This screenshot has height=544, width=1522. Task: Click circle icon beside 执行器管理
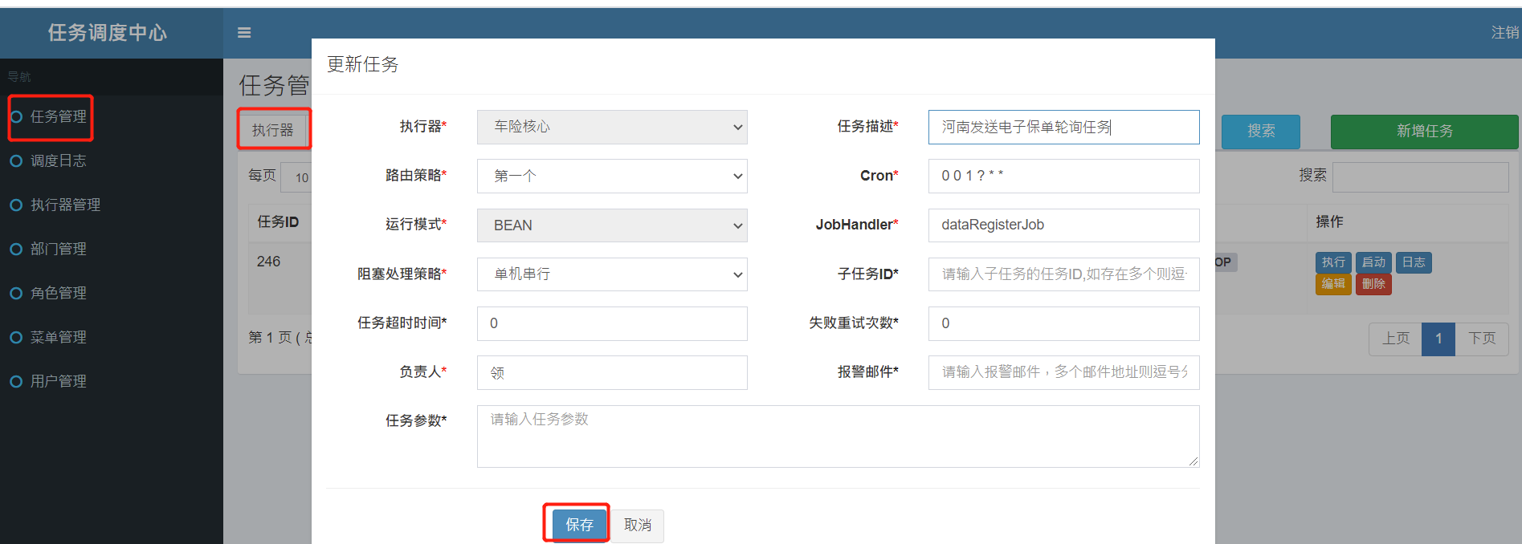coord(16,205)
